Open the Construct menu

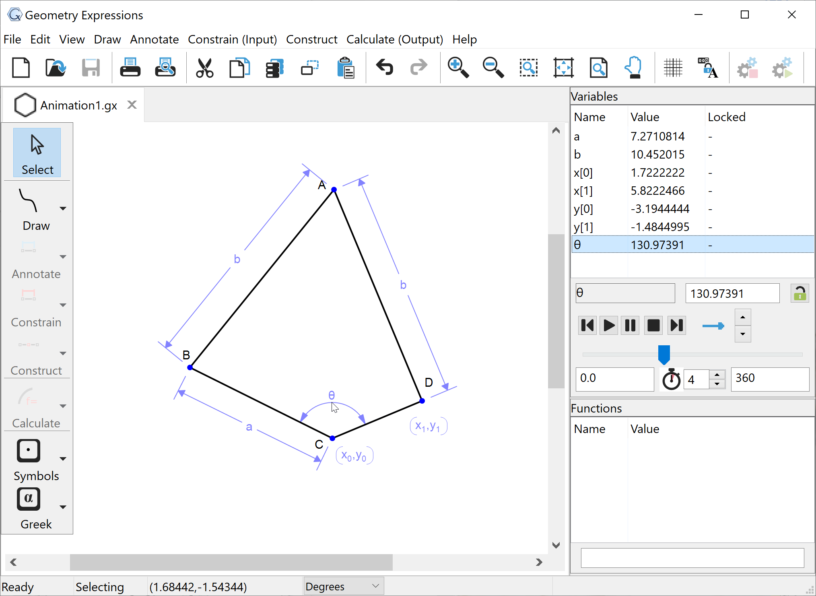[312, 39]
